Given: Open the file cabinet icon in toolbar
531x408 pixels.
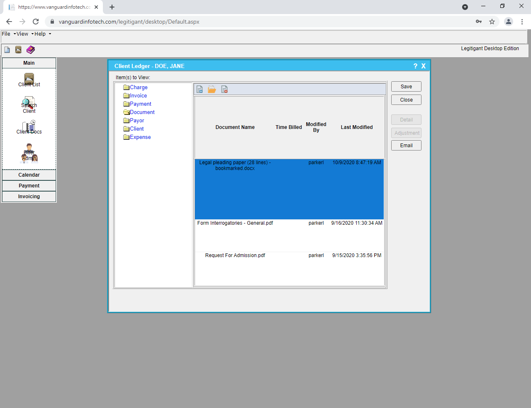Looking at the screenshot, I should (18, 49).
